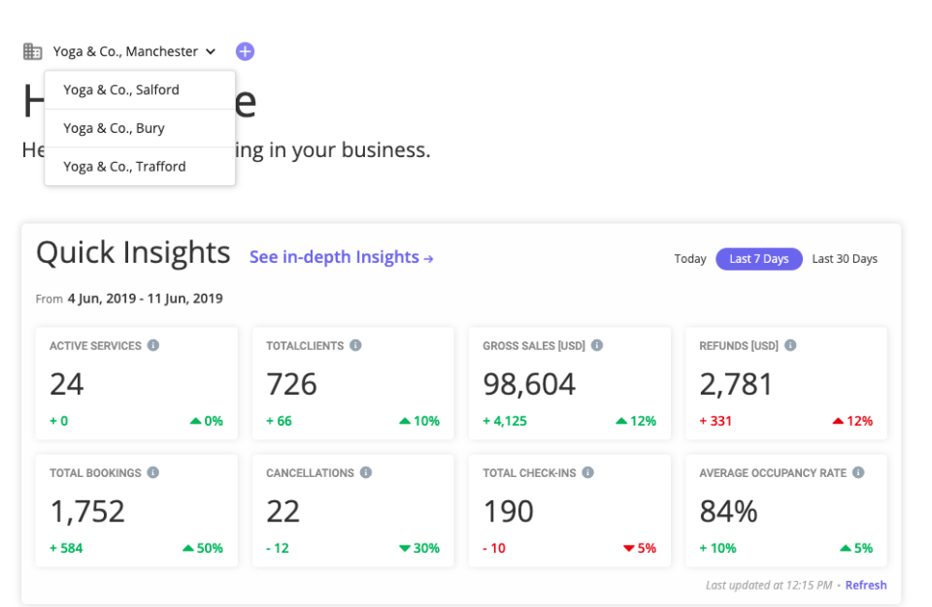Click info icon beside Gross Sales [USD]
This screenshot has width=932, height=607.
(x=596, y=345)
